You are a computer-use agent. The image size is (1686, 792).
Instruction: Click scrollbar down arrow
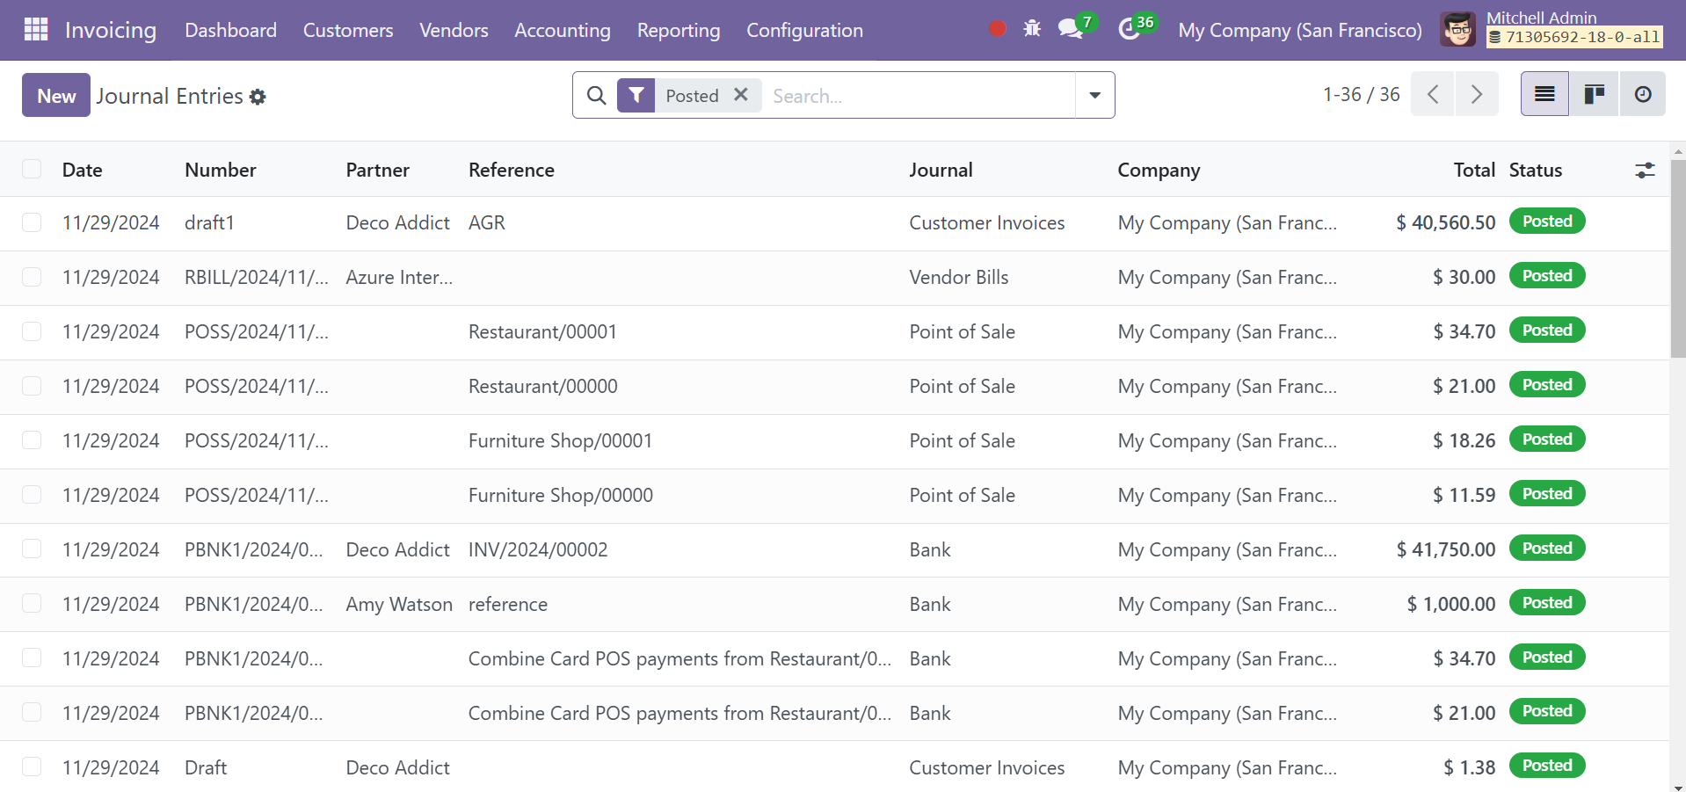(x=1678, y=786)
